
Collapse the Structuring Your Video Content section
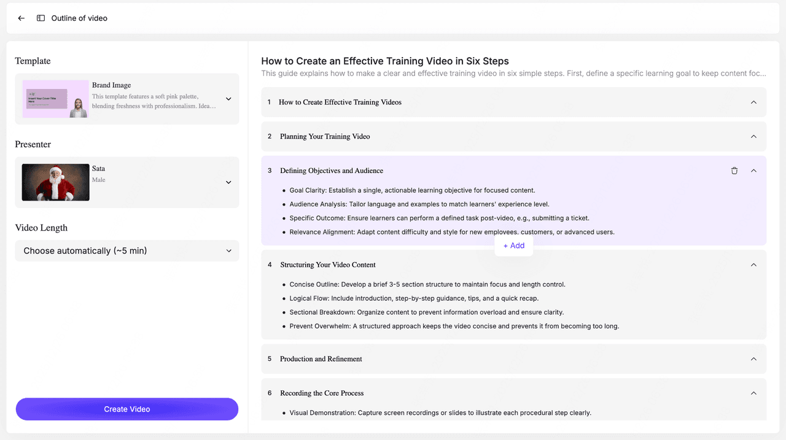click(753, 265)
